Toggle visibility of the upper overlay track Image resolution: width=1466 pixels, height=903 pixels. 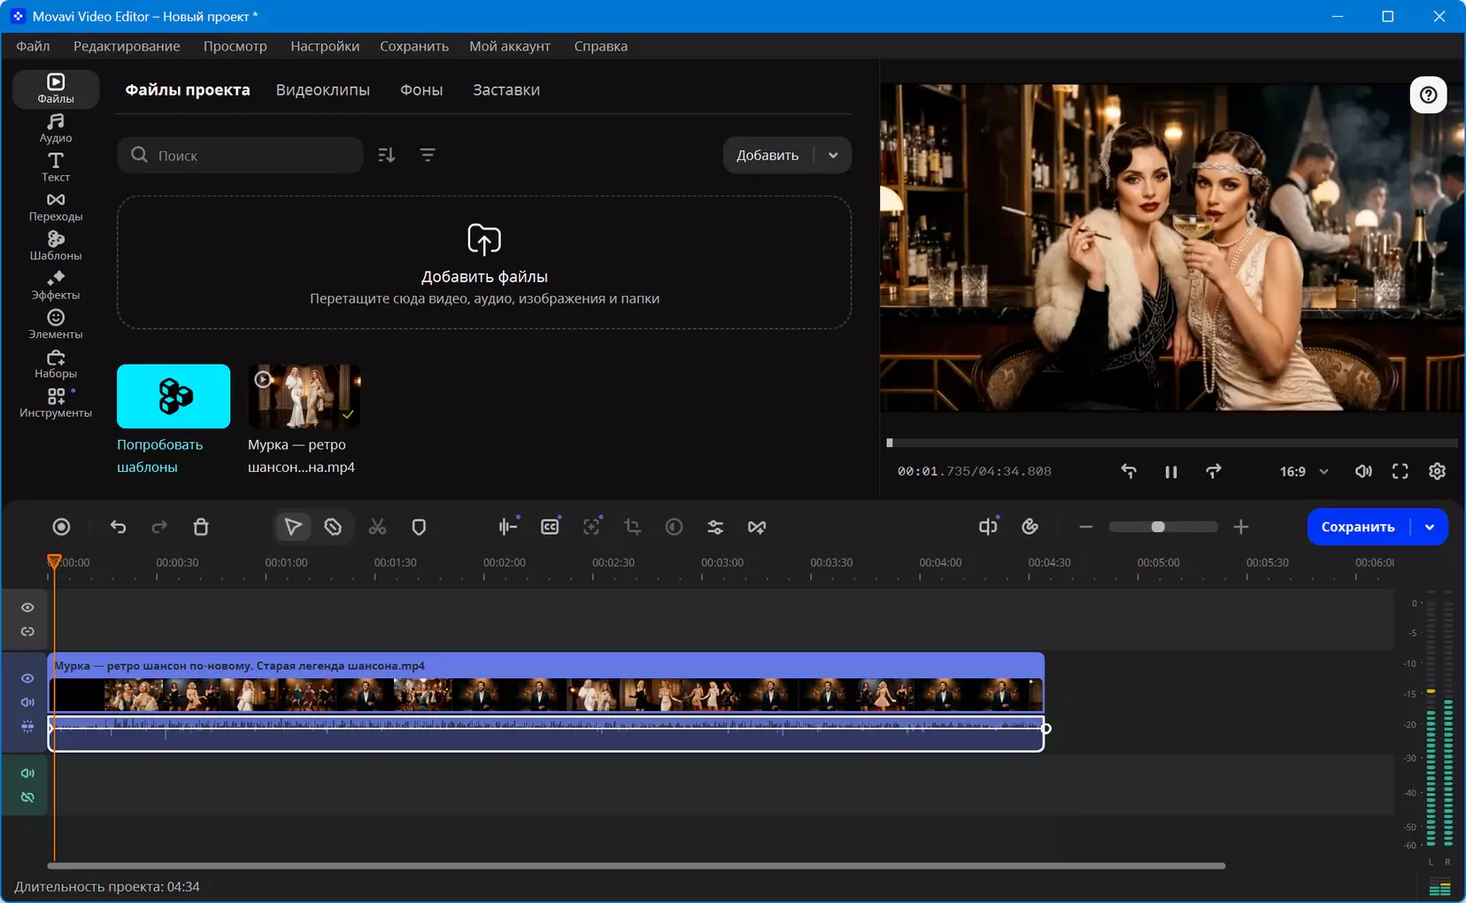coord(27,607)
